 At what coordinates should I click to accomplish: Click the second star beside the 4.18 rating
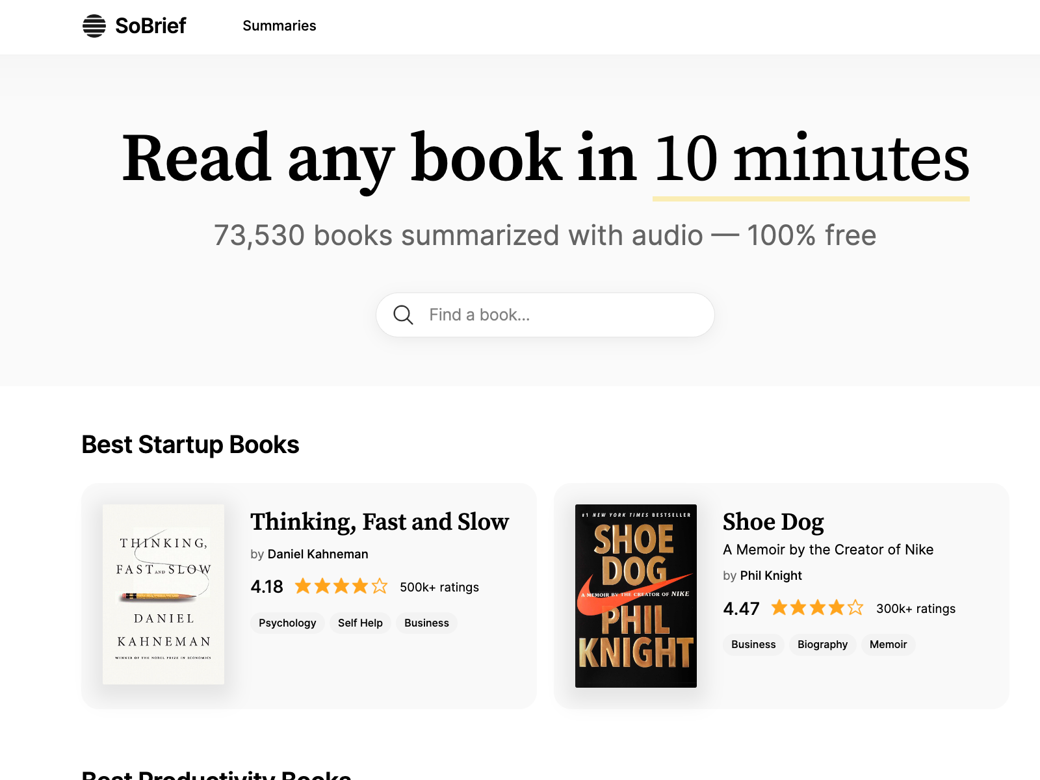[x=321, y=586]
